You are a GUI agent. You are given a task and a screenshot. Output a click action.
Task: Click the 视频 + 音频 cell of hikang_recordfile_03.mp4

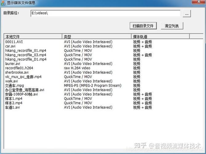click(x=143, y=55)
